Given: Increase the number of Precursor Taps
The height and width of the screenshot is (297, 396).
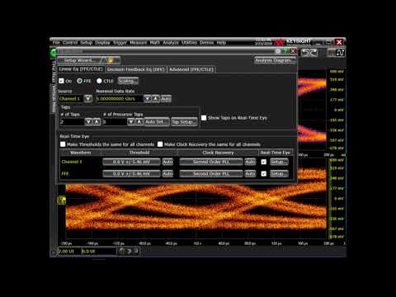Looking at the screenshot, I should [139, 121].
